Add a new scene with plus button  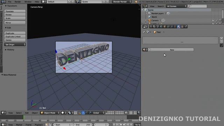point(104,2)
